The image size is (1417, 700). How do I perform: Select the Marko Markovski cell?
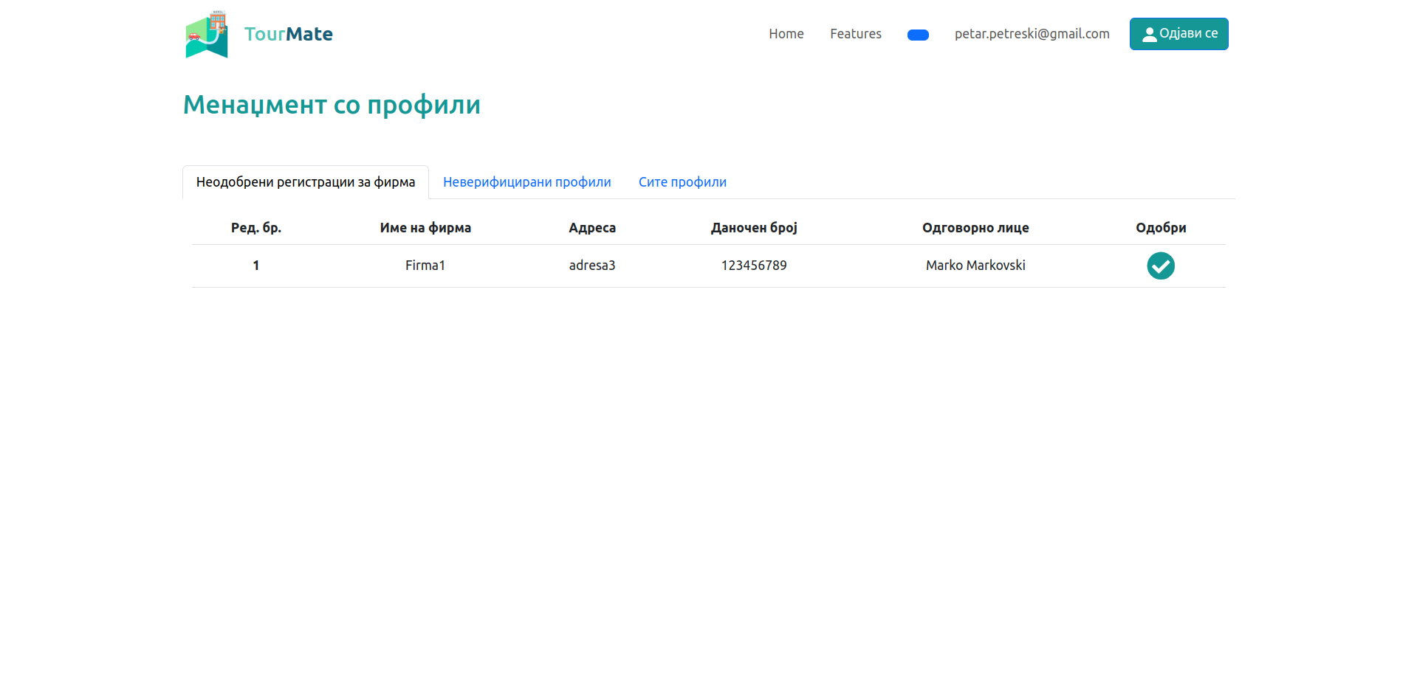point(975,266)
